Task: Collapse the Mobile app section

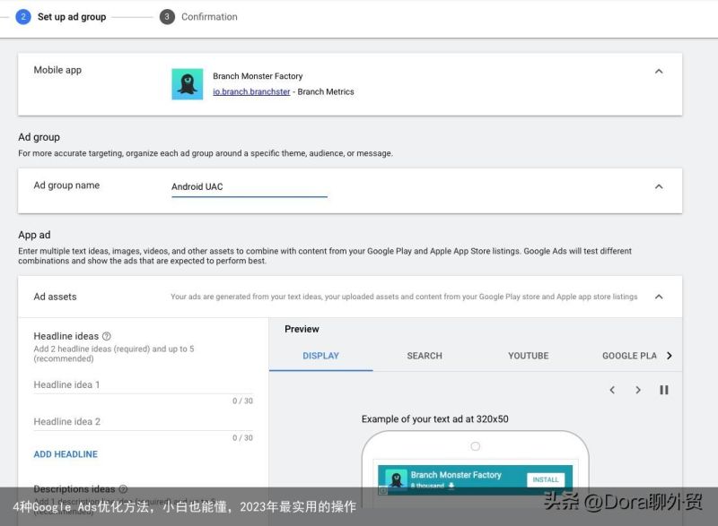Action: click(x=659, y=72)
